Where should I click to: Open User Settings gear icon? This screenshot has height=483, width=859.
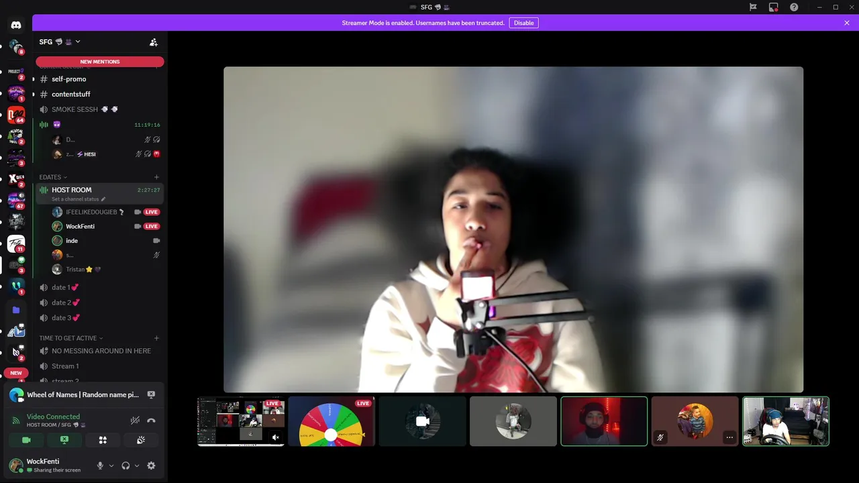(x=151, y=466)
